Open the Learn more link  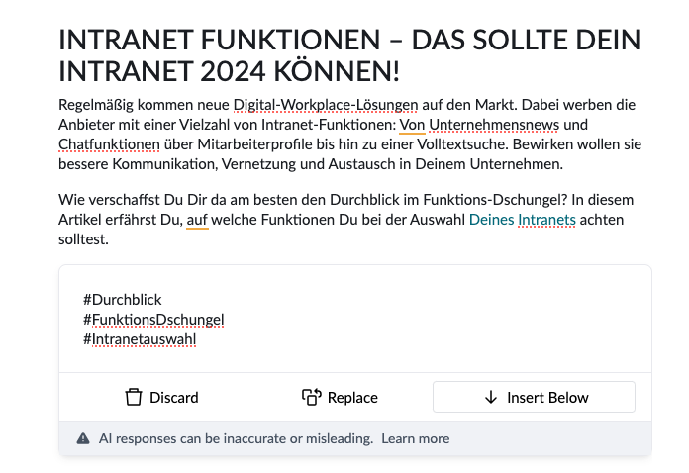[x=415, y=438]
